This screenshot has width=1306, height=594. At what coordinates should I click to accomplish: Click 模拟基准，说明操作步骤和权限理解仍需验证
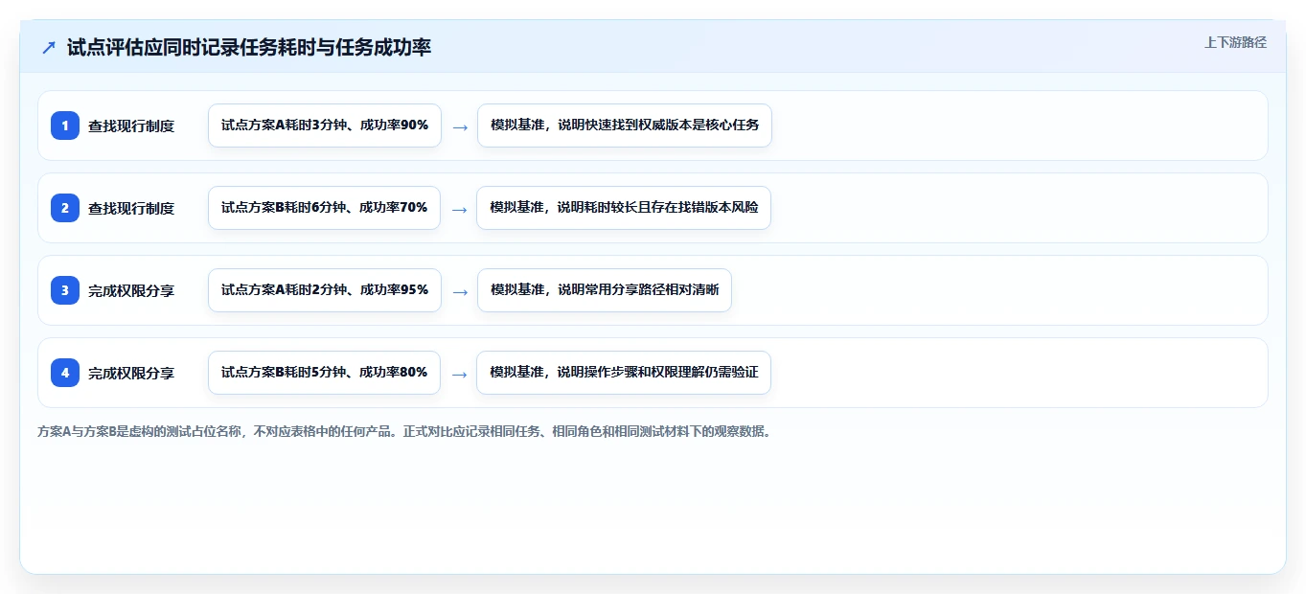(x=624, y=373)
